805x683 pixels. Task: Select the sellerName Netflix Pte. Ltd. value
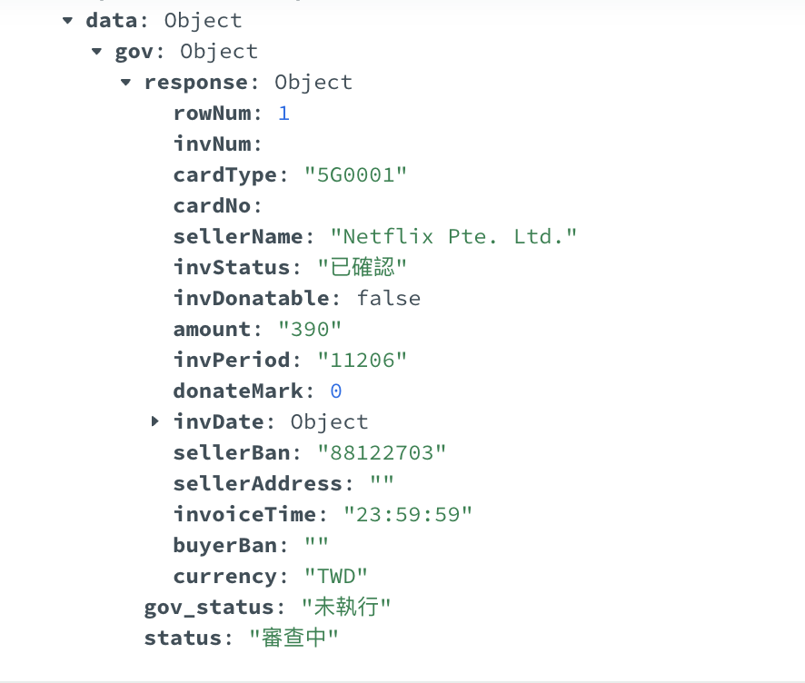click(453, 236)
